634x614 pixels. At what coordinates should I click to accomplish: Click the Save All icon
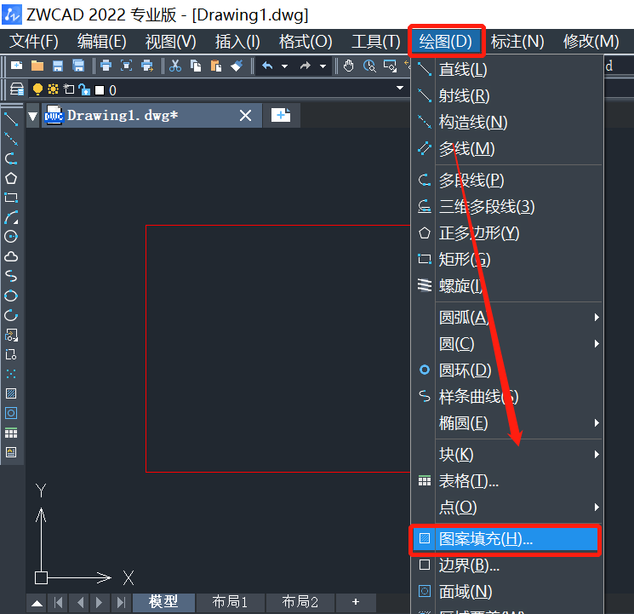coord(78,66)
